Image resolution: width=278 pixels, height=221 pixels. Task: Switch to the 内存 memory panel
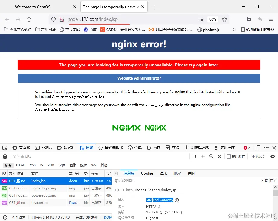pos(154,148)
